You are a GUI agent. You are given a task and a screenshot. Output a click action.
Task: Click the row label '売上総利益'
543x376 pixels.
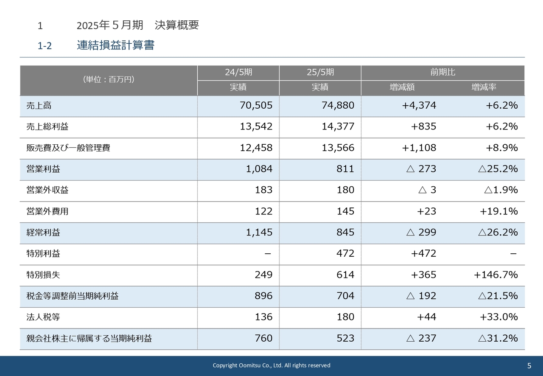pos(48,127)
